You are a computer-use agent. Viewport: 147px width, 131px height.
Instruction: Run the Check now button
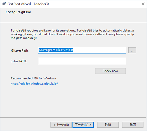tap(110, 71)
